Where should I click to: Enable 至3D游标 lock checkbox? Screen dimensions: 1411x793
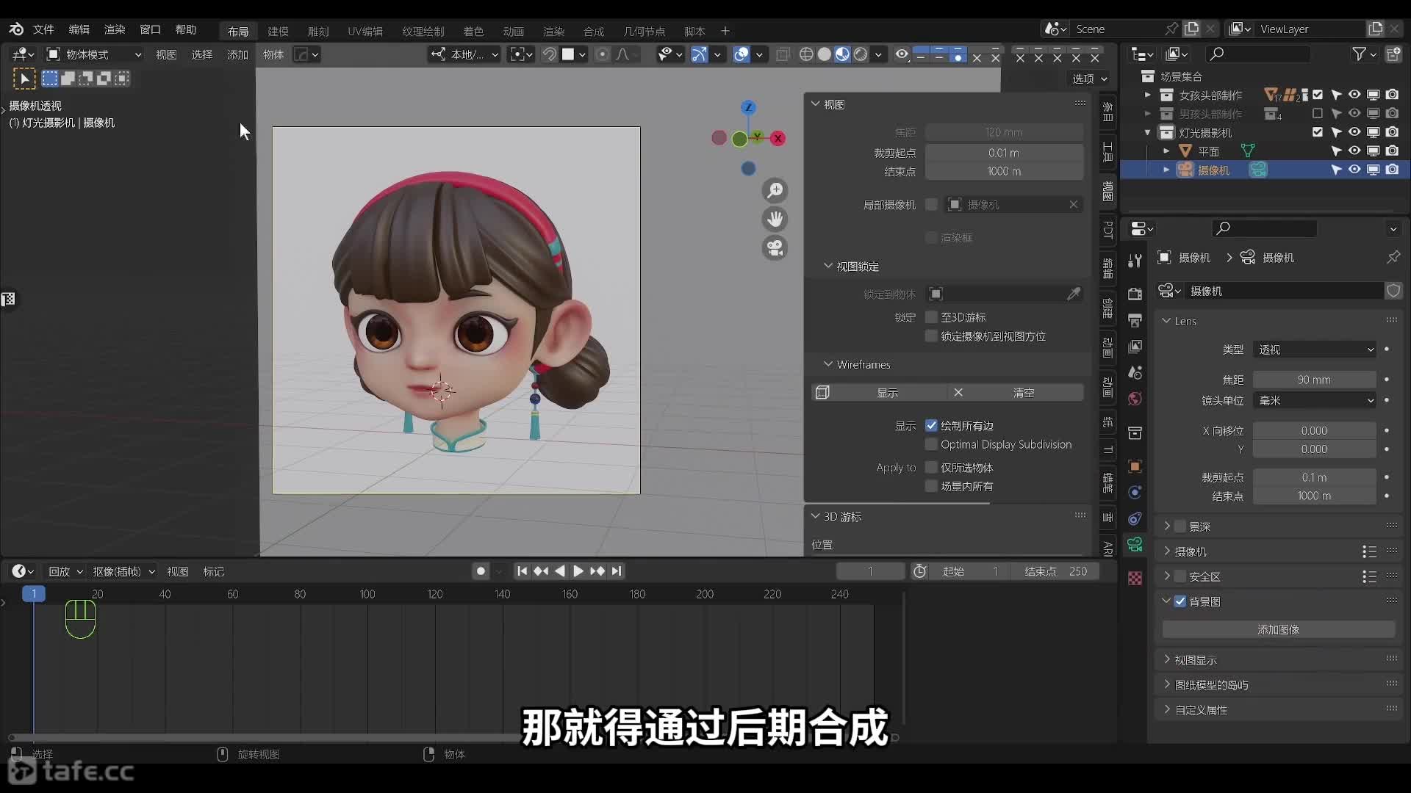[931, 317]
